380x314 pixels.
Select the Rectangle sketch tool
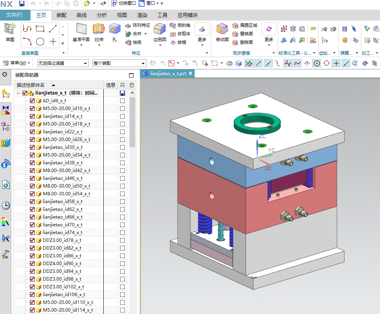(40, 29)
